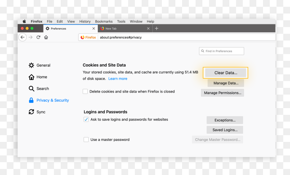
Task: Click the magnifier icon in Find in Preferences
Action: [x=203, y=51]
